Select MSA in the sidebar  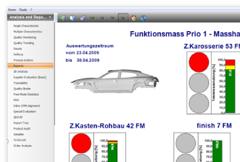point(16,100)
